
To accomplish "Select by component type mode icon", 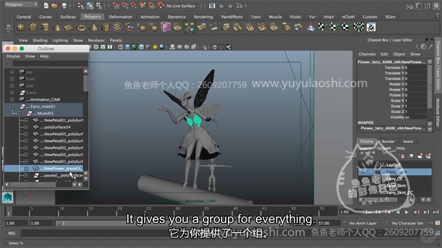I will tap(98, 5).
